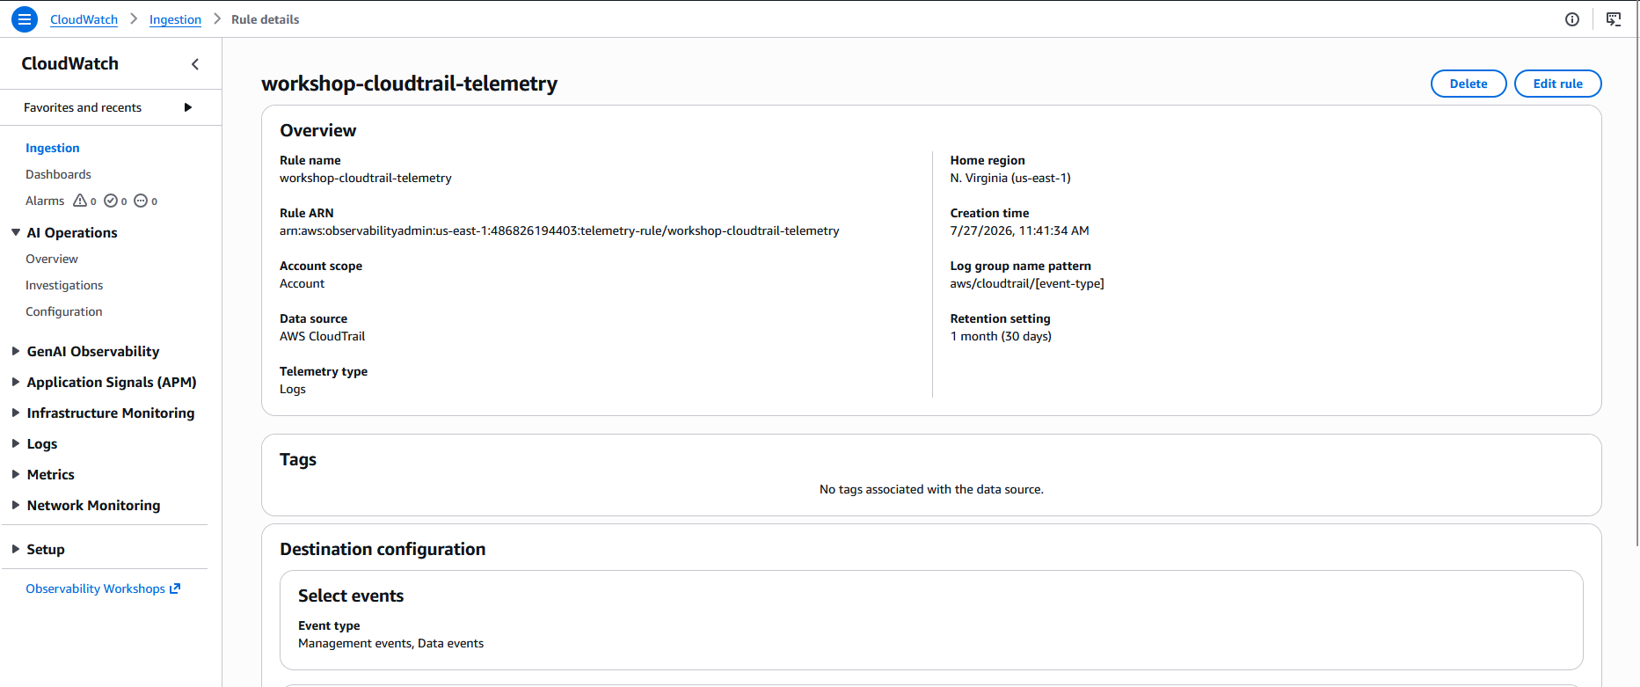Open the Observability Workshops link
Image resolution: width=1640 pixels, height=687 pixels.
[95, 588]
